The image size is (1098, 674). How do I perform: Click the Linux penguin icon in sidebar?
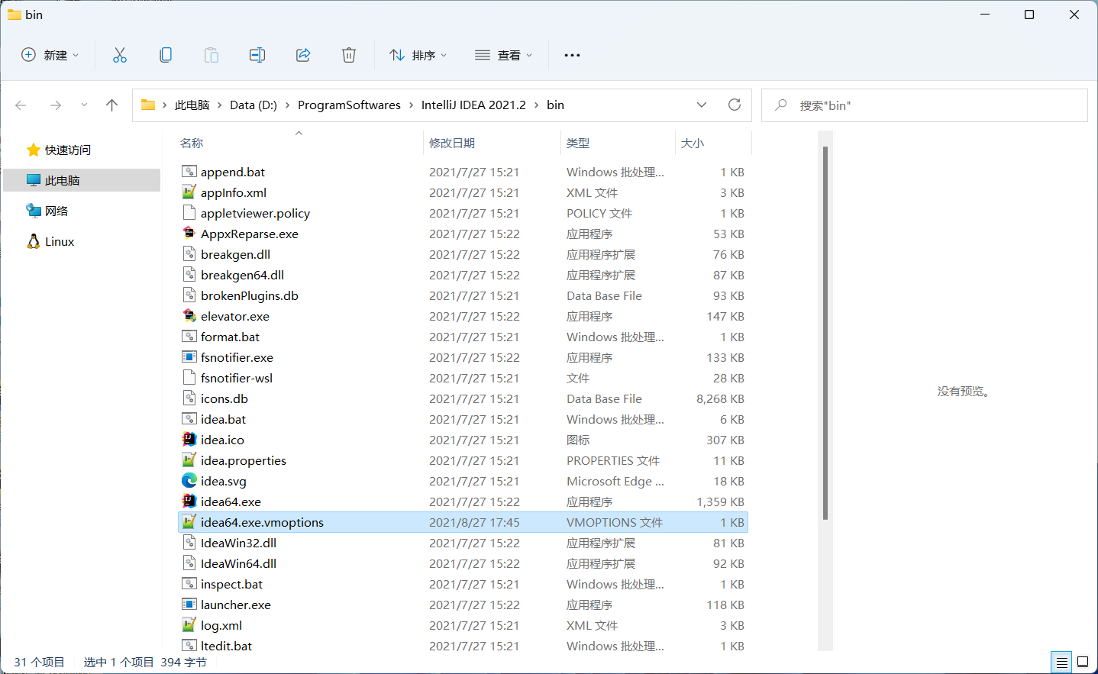(33, 241)
